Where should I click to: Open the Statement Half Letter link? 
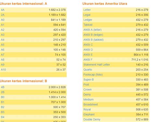[96, 65]
